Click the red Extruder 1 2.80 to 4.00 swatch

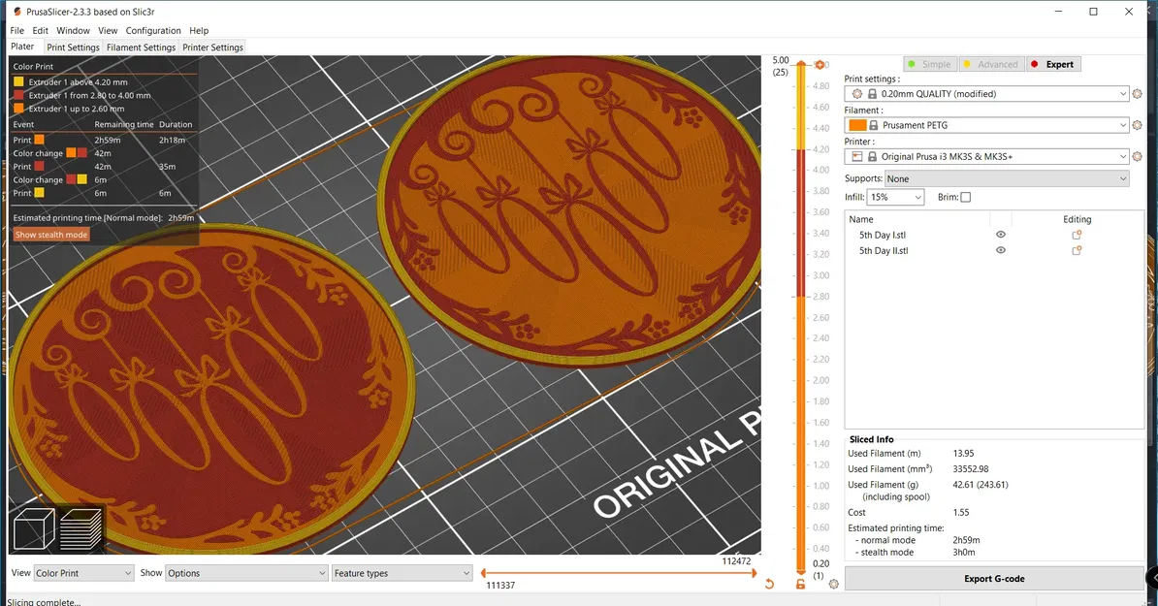(x=18, y=95)
